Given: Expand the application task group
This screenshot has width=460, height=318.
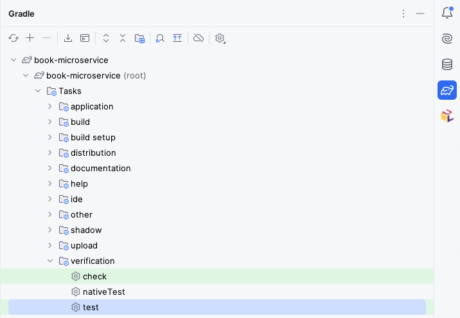Looking at the screenshot, I should click(x=50, y=106).
